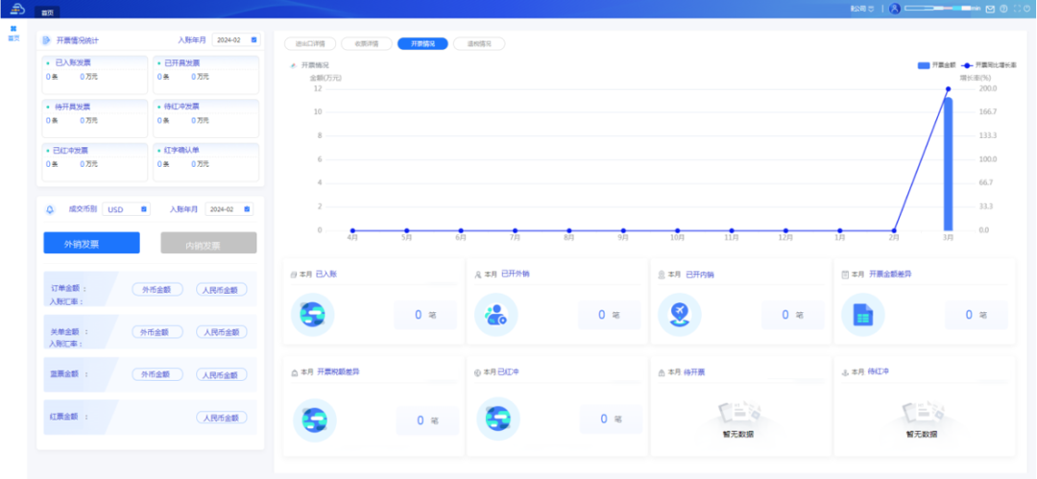Click the mail envelope icon in header
The width and height of the screenshot is (1037, 479).
pos(990,9)
